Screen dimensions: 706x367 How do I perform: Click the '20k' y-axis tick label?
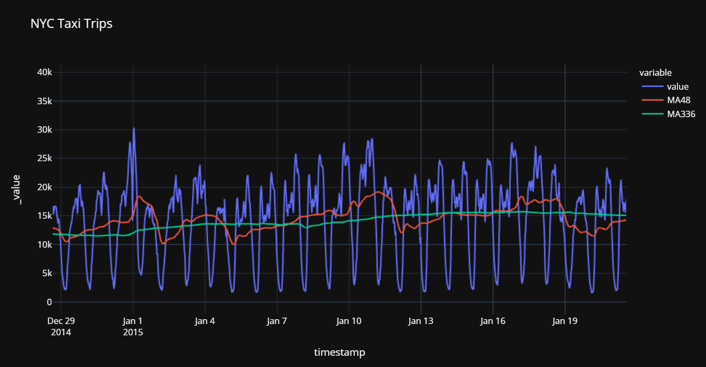coord(45,187)
